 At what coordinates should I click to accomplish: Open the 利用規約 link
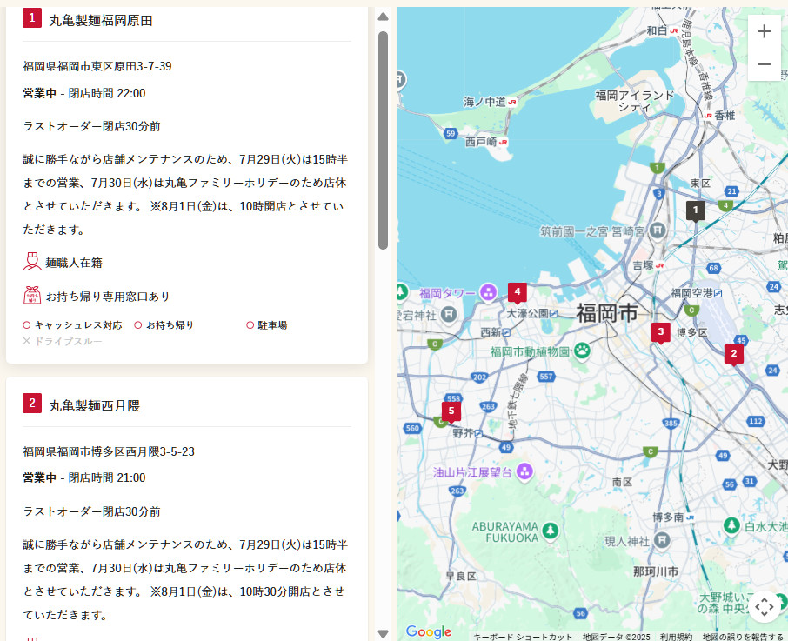[676, 637]
